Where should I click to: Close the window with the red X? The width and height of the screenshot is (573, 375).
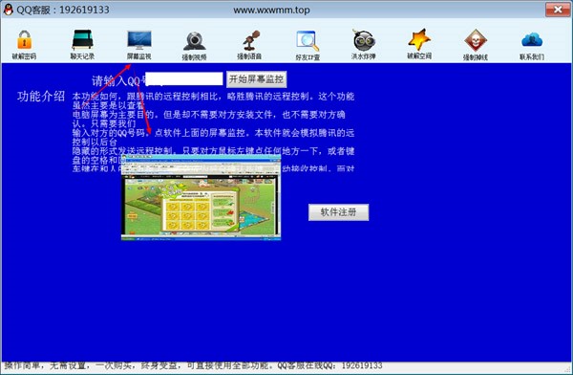click(x=558, y=10)
